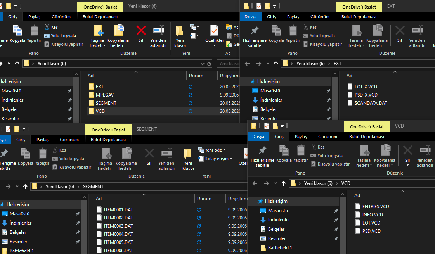Click OneDrive'ı Başlat in Yeni klasör (6) window

tap(100, 7)
